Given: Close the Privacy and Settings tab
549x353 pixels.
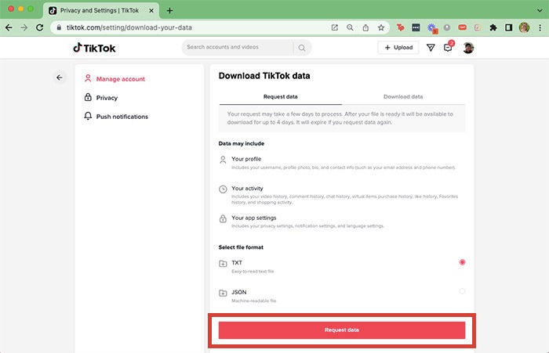Looking at the screenshot, I should pos(151,10).
